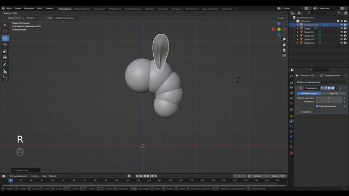This screenshot has height=196, width=349.
Task: Click the red X axis gizmo dot
Action: (273, 29)
